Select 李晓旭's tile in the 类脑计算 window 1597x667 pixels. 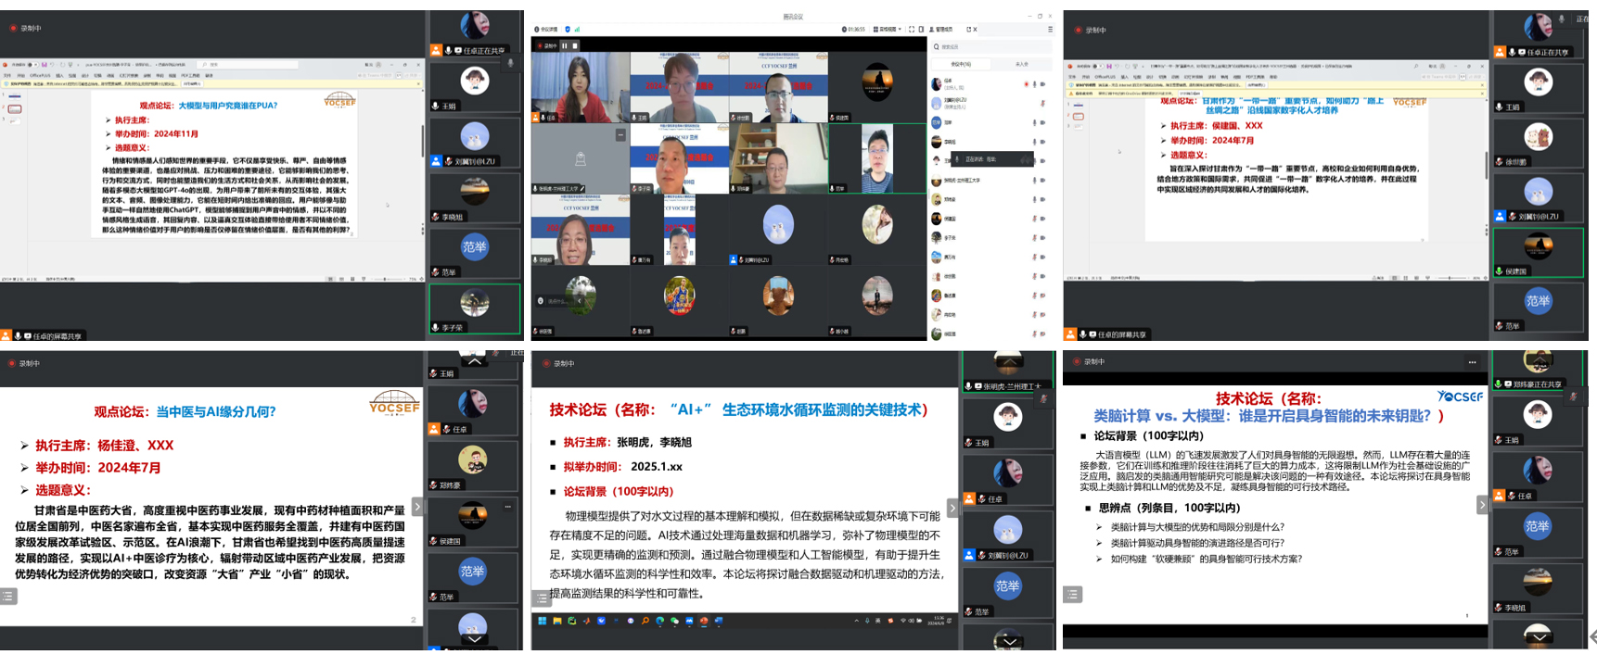click(x=1538, y=588)
